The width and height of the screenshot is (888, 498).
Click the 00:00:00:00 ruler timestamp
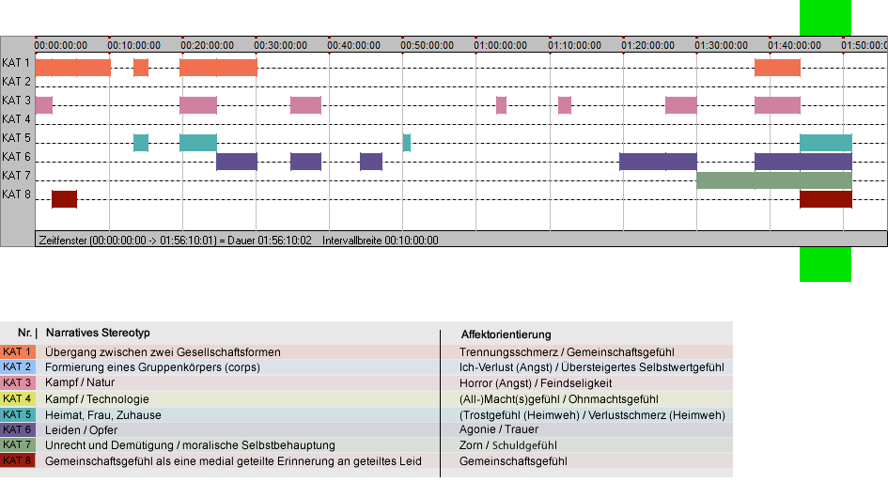point(60,45)
